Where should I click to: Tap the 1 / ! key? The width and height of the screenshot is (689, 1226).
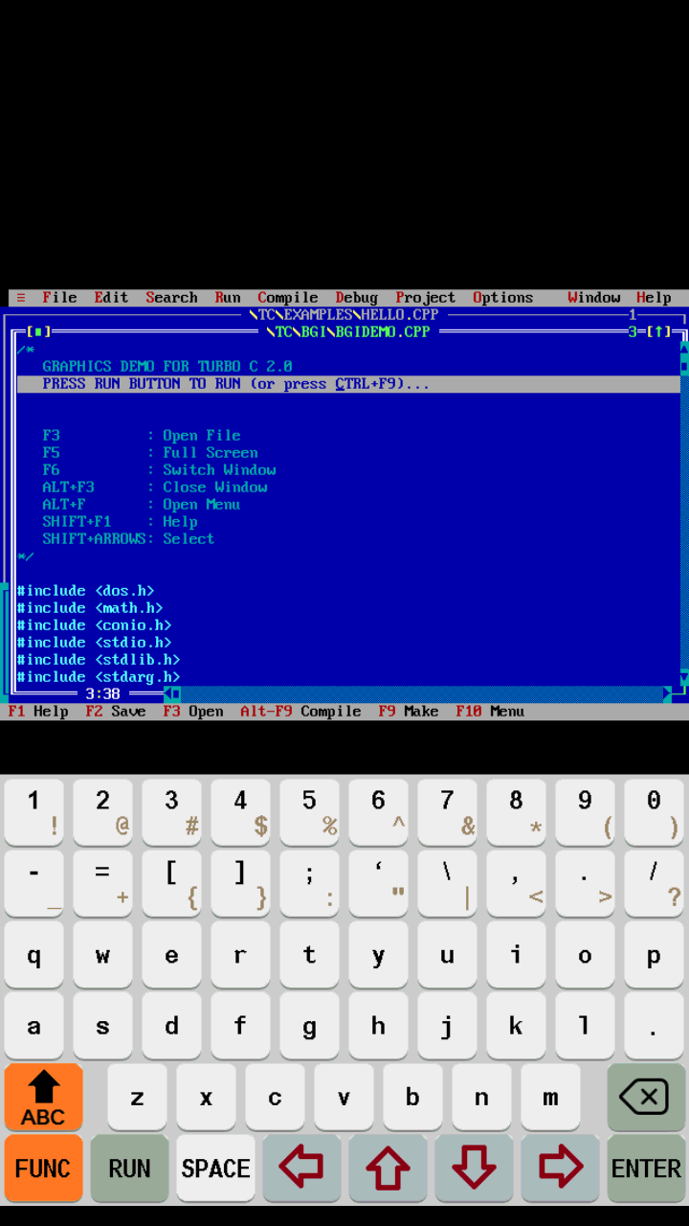point(34,812)
